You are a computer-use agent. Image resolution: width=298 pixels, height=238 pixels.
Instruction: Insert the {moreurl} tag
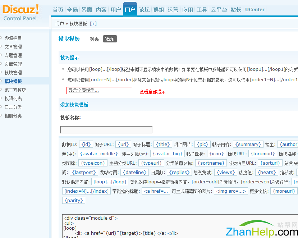tap(284, 191)
